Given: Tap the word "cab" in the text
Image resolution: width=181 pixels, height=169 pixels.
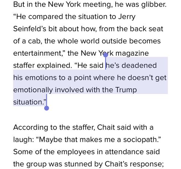Looking at the screenshot, I should coord(34,41).
